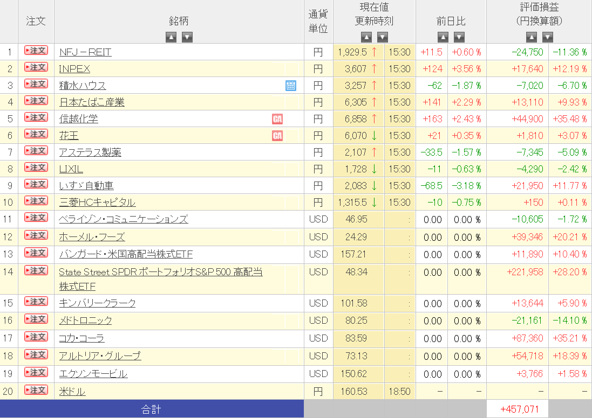Open the LIXIL stock link

(71, 169)
